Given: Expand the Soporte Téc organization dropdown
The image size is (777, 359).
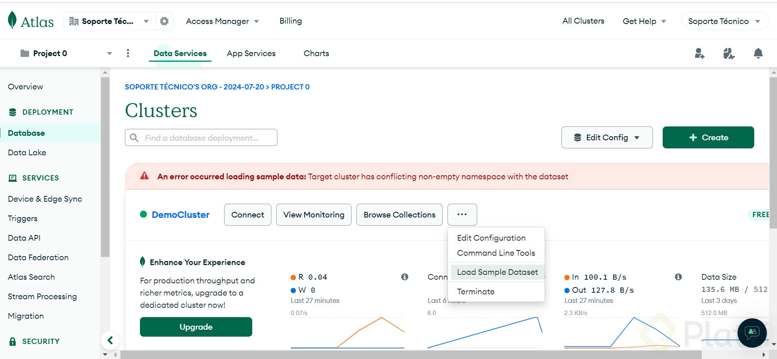Looking at the screenshot, I should 146,21.
